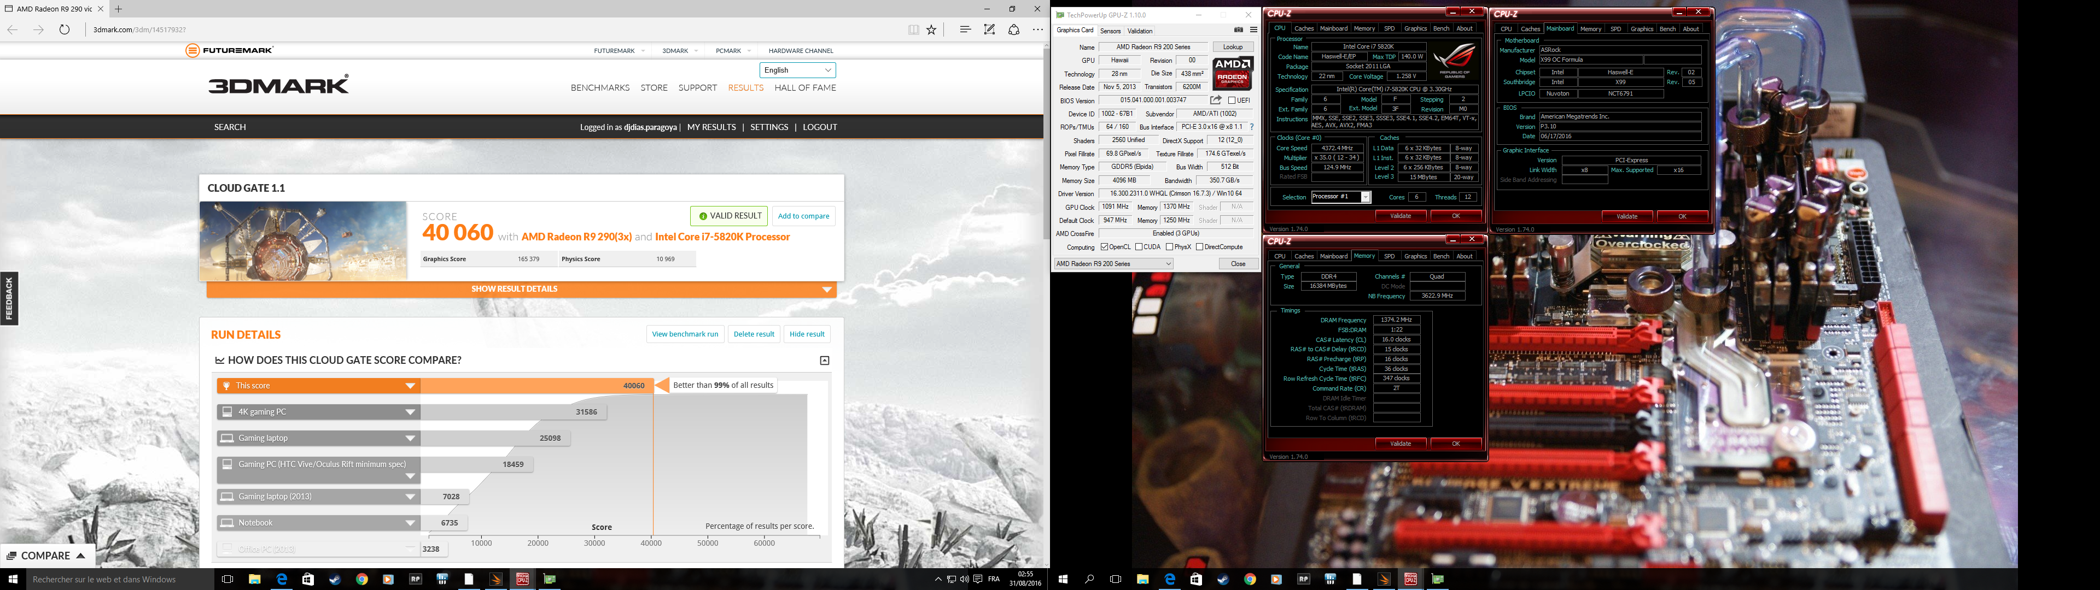The height and width of the screenshot is (590, 2100).
Task: Go back using the Edge back arrow
Action: pyautogui.click(x=12, y=29)
